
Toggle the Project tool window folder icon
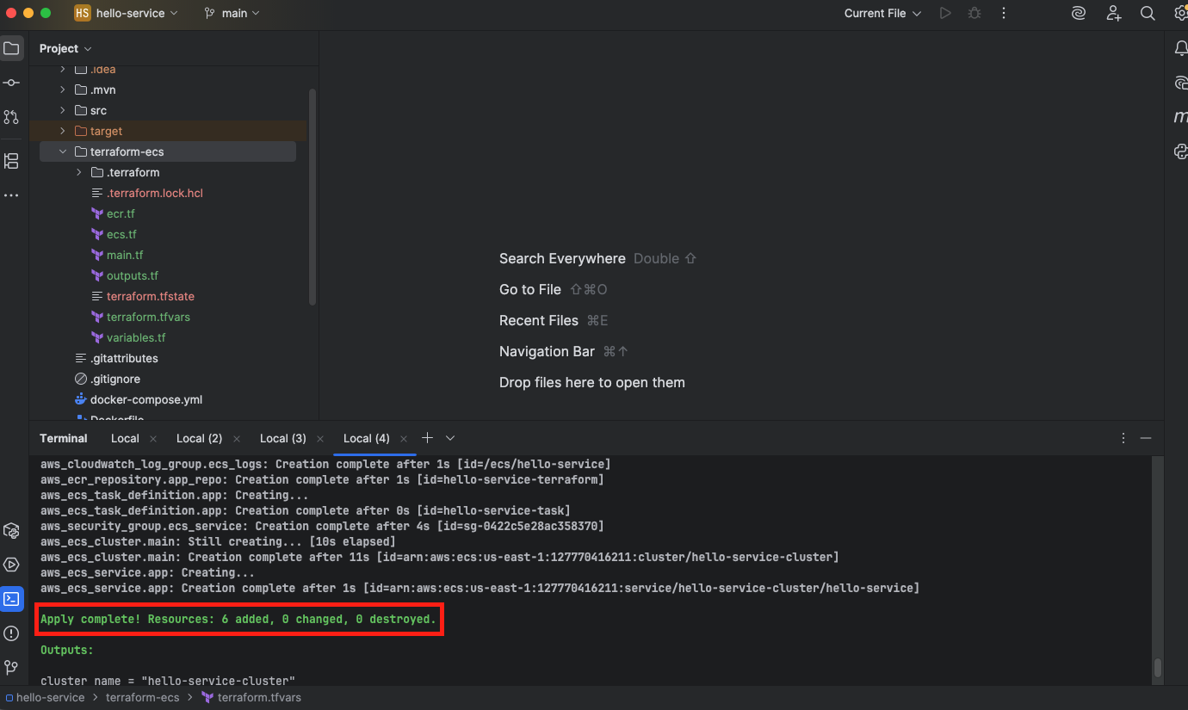pyautogui.click(x=11, y=49)
